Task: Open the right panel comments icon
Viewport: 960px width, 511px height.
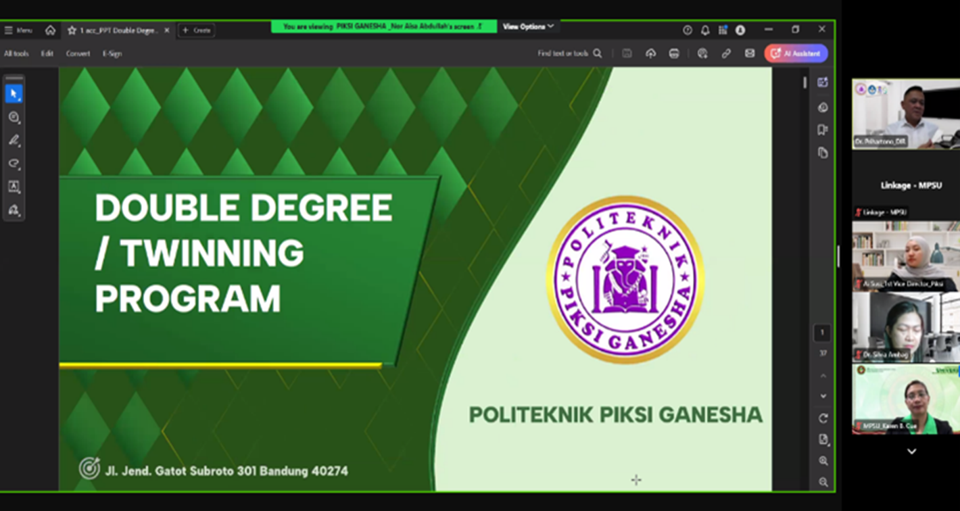Action: [x=823, y=107]
